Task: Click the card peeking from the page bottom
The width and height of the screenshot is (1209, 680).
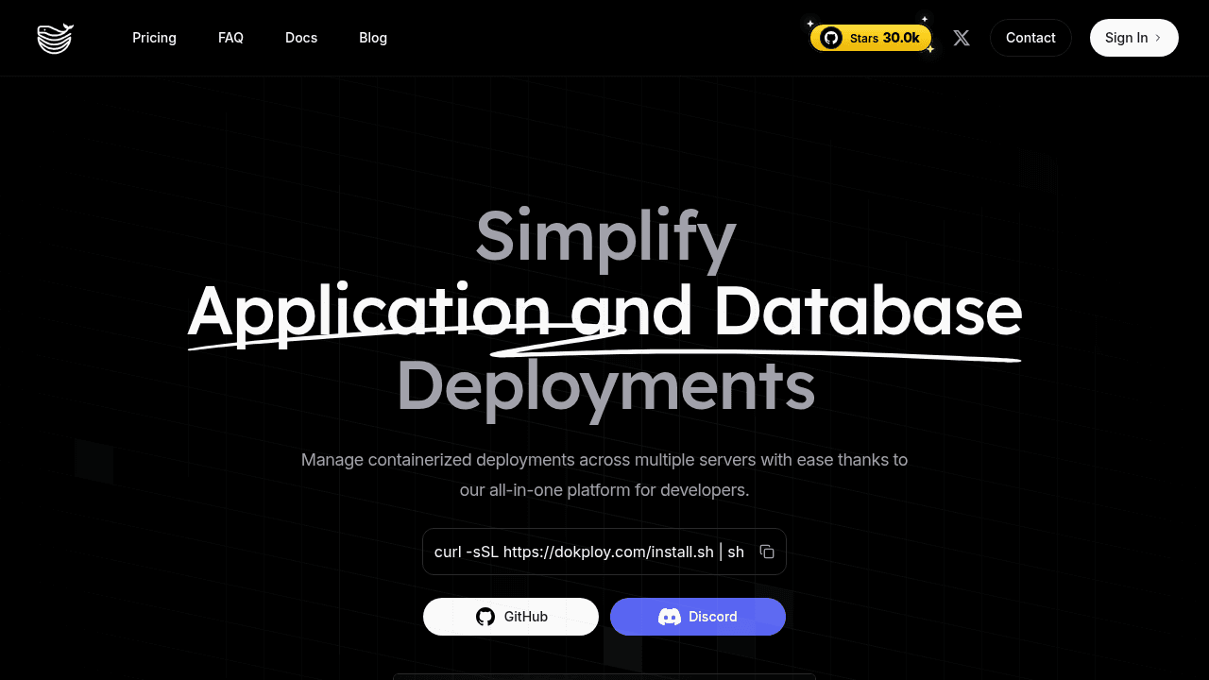Action: pos(604,676)
